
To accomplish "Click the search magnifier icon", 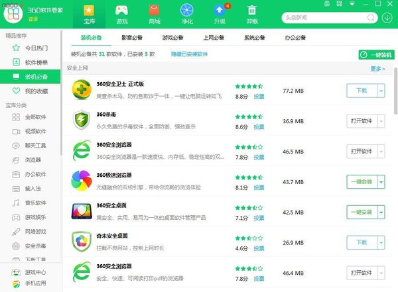I will [x=371, y=18].
